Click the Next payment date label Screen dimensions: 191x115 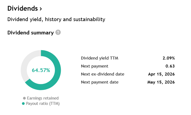[x=100, y=82]
